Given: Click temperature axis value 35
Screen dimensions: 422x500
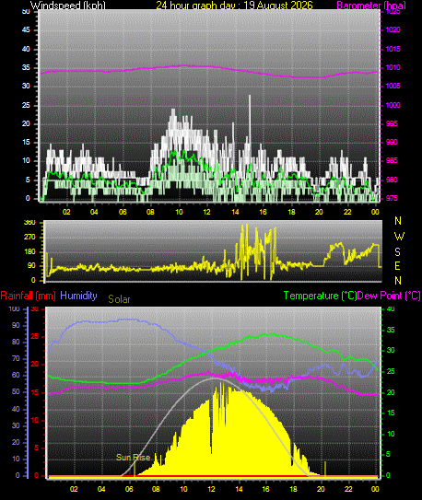Looking at the screenshot, I should tap(391, 330).
